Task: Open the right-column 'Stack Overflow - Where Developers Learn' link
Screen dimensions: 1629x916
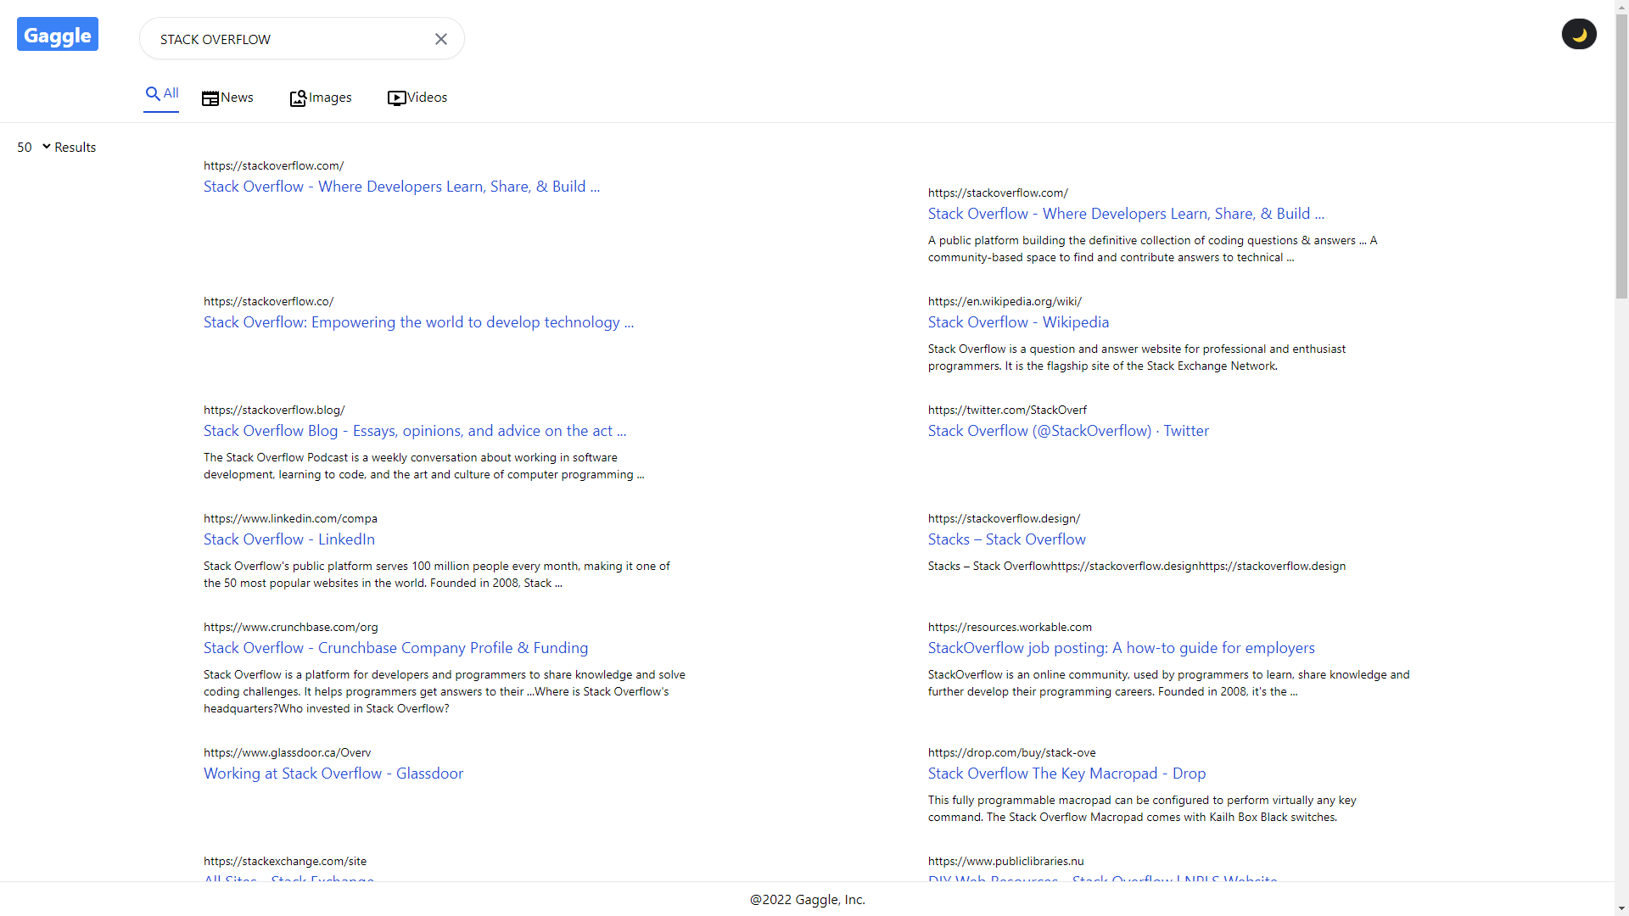Action: (x=1126, y=214)
